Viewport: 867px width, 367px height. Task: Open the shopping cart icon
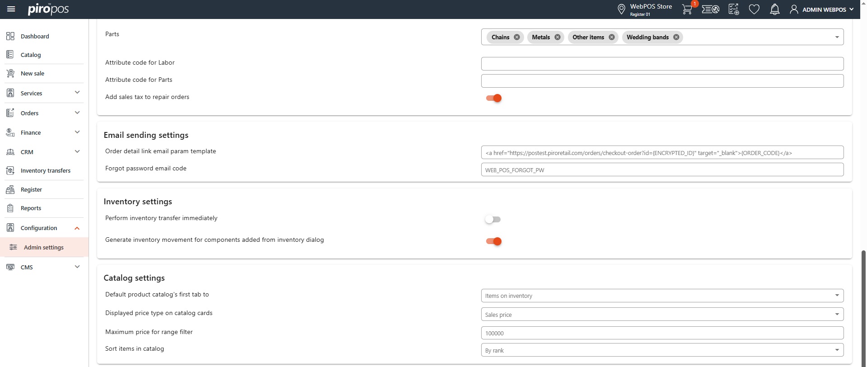[x=687, y=9]
